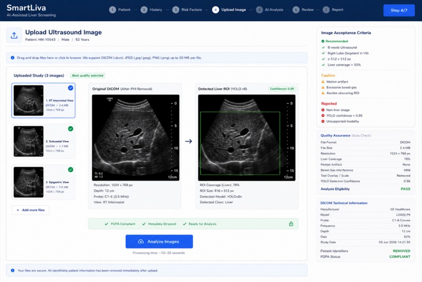This screenshot has width=422, height=282.
Task: Open the Risk Factors step
Action: (188, 10)
